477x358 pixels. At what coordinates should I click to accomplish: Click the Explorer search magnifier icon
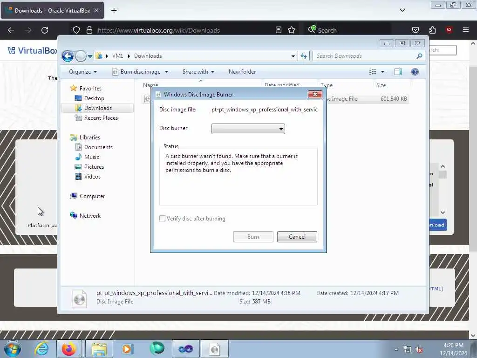[419, 56]
